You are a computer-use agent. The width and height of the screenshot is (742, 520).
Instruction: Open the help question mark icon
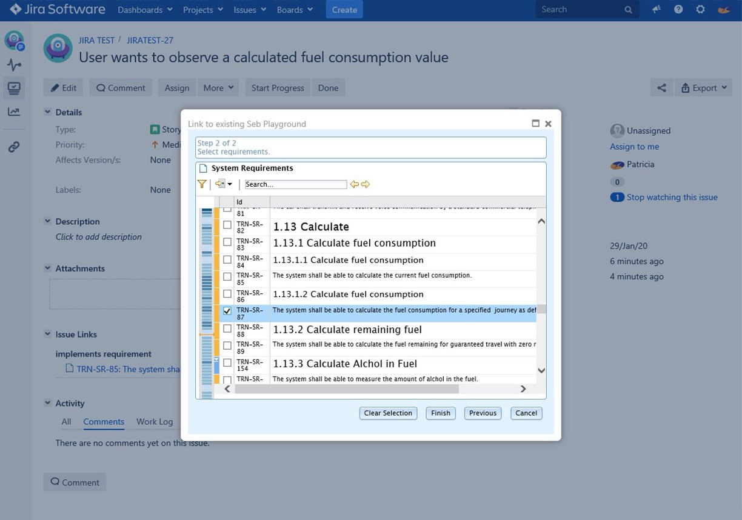click(x=678, y=9)
